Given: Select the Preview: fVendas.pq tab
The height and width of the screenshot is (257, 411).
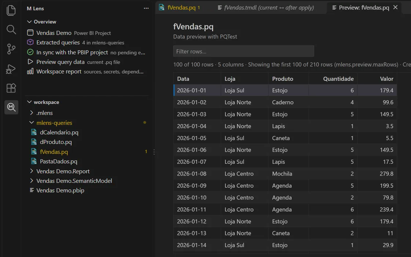Looking at the screenshot, I should pyautogui.click(x=364, y=8).
